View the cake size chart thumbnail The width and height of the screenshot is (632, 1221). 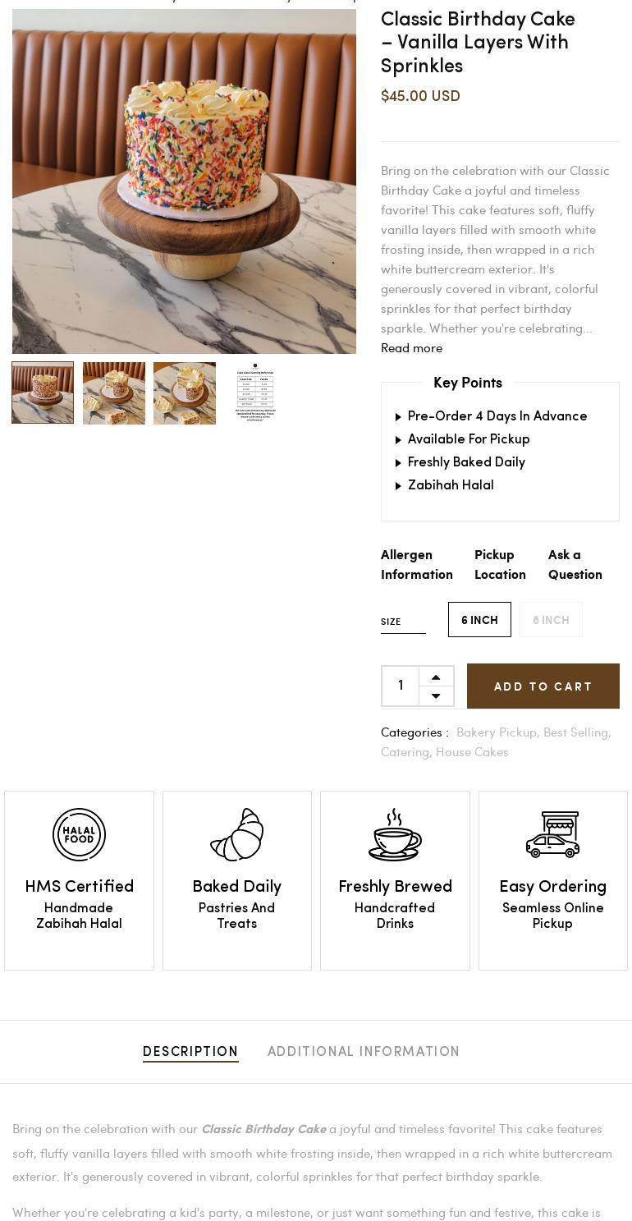255,393
